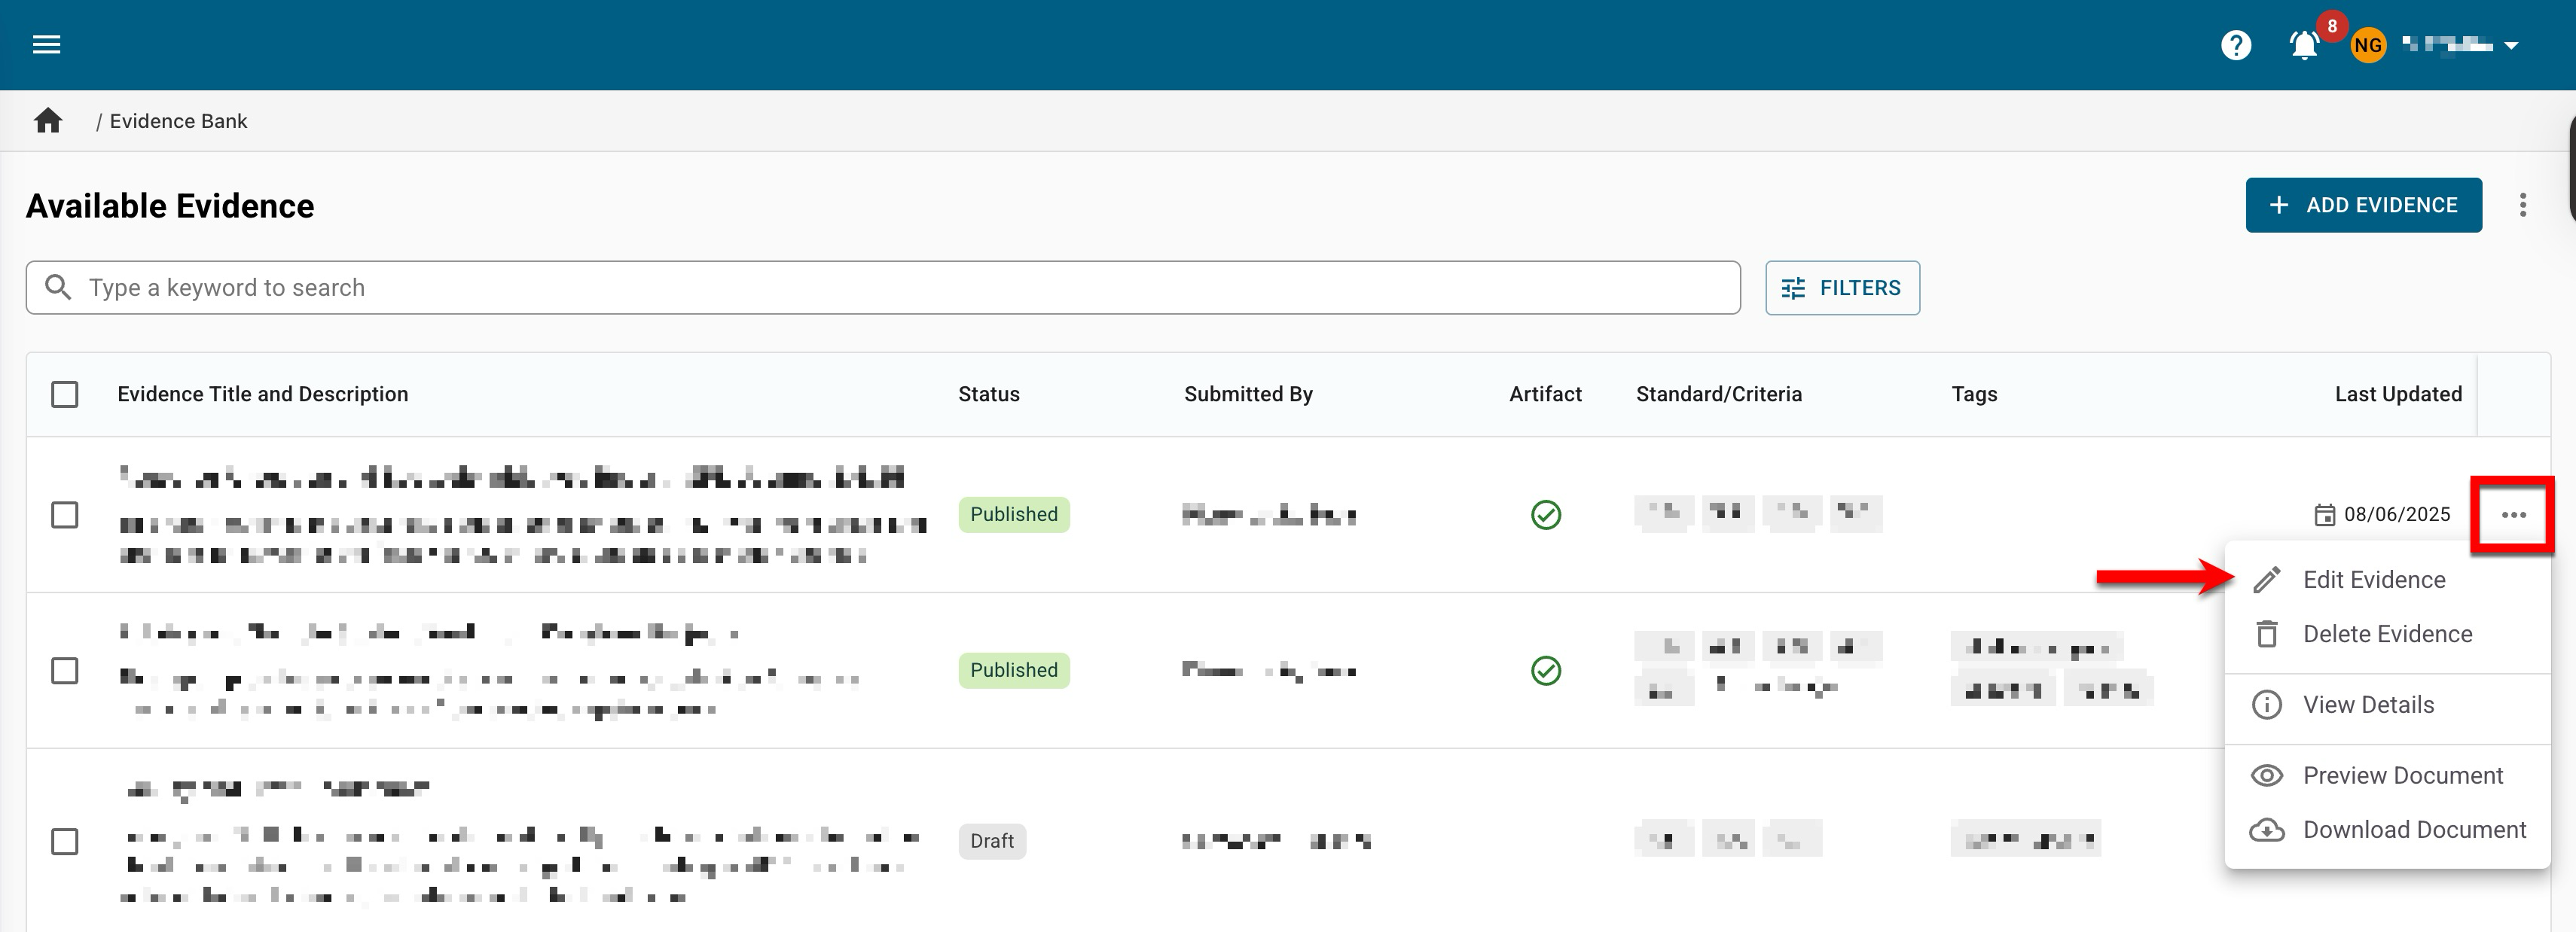Image resolution: width=2576 pixels, height=932 pixels.
Task: Open the notifications bell
Action: (2304, 45)
